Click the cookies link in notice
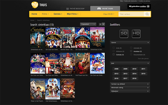This screenshot has width=168, height=105. coord(143,6)
